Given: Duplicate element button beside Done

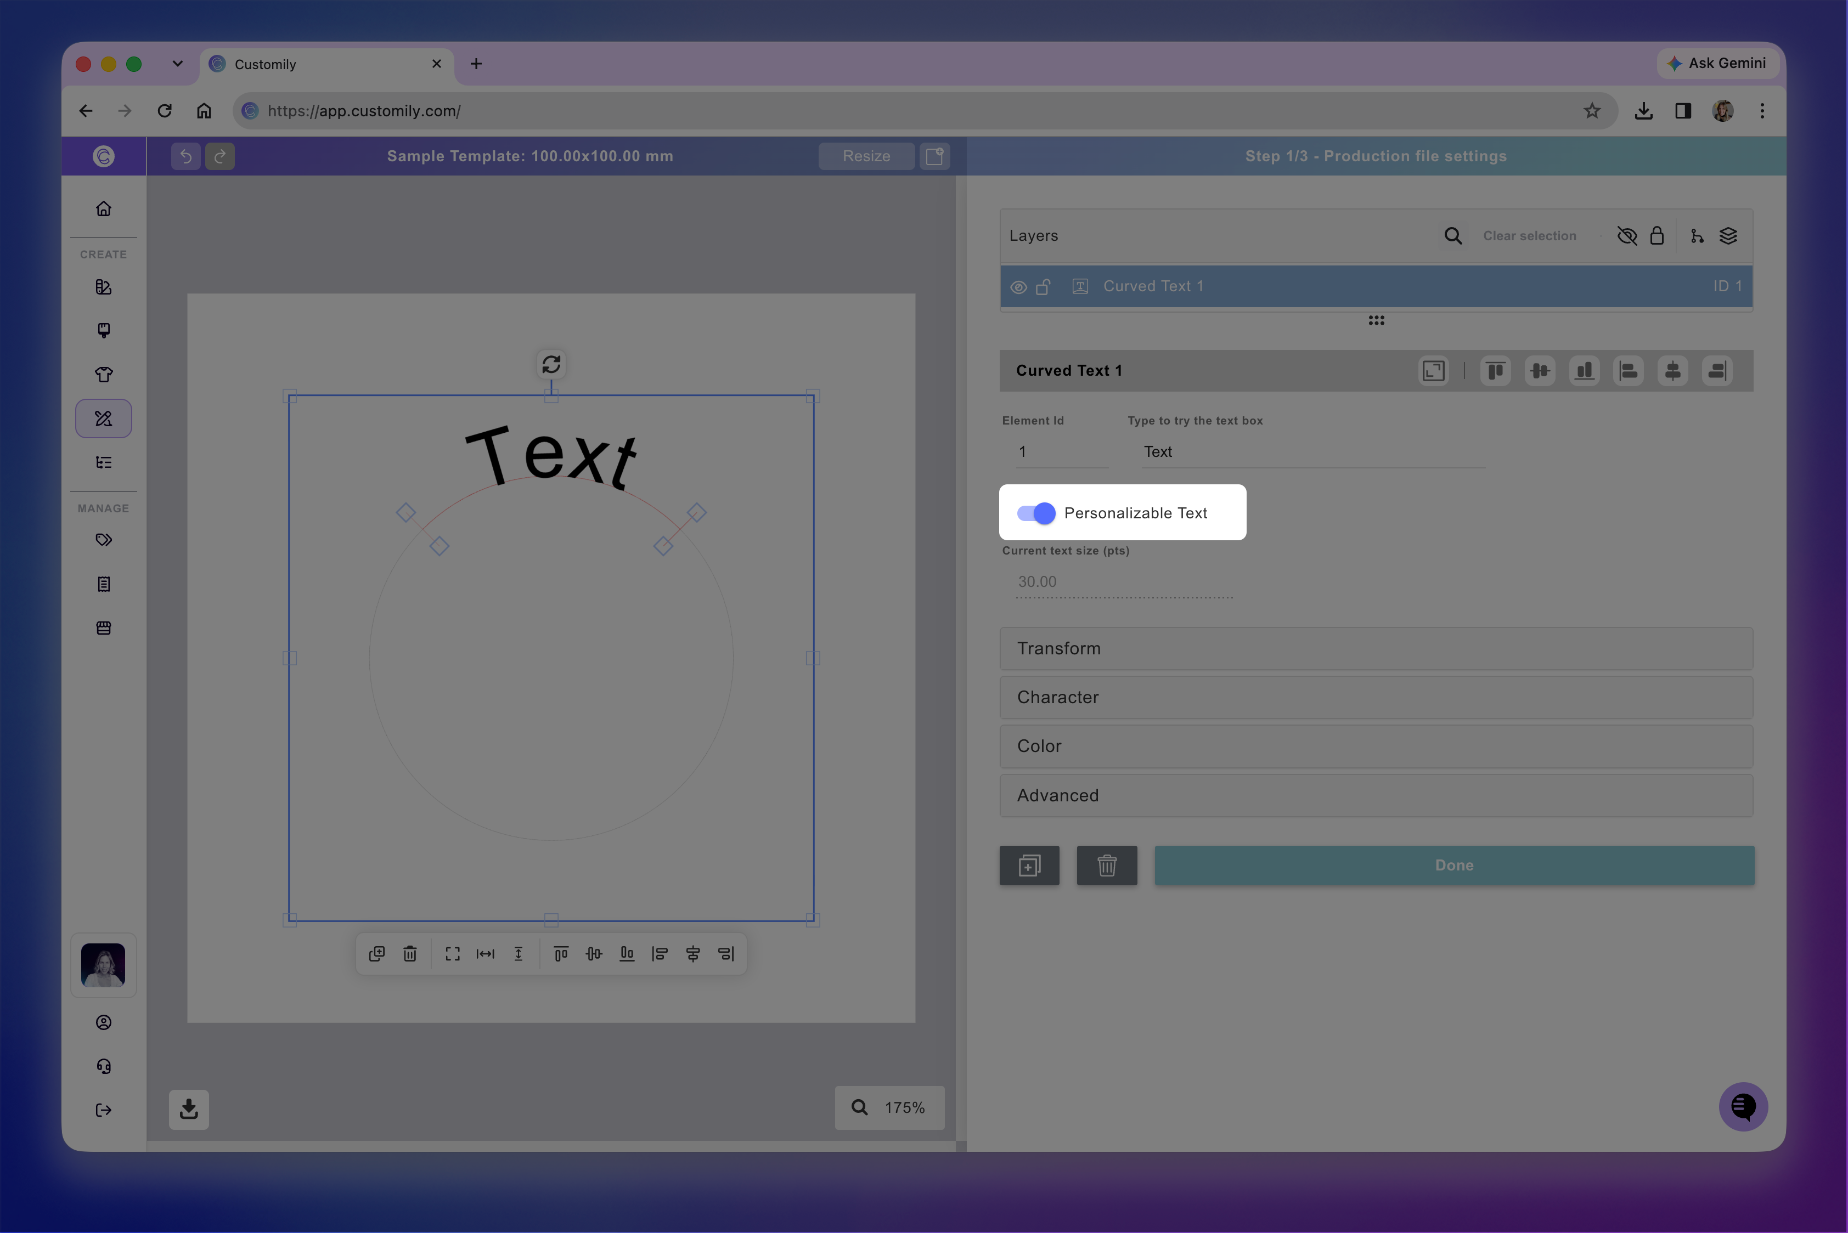Looking at the screenshot, I should click(x=1029, y=866).
